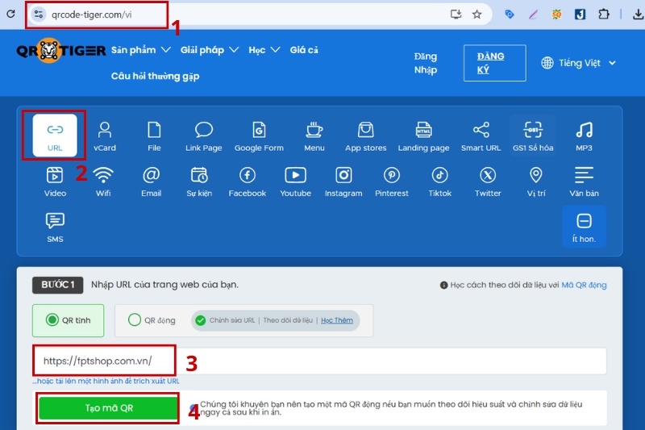The height and width of the screenshot is (430, 645).
Task: Click upload image to extract URL link
Action: tap(106, 381)
